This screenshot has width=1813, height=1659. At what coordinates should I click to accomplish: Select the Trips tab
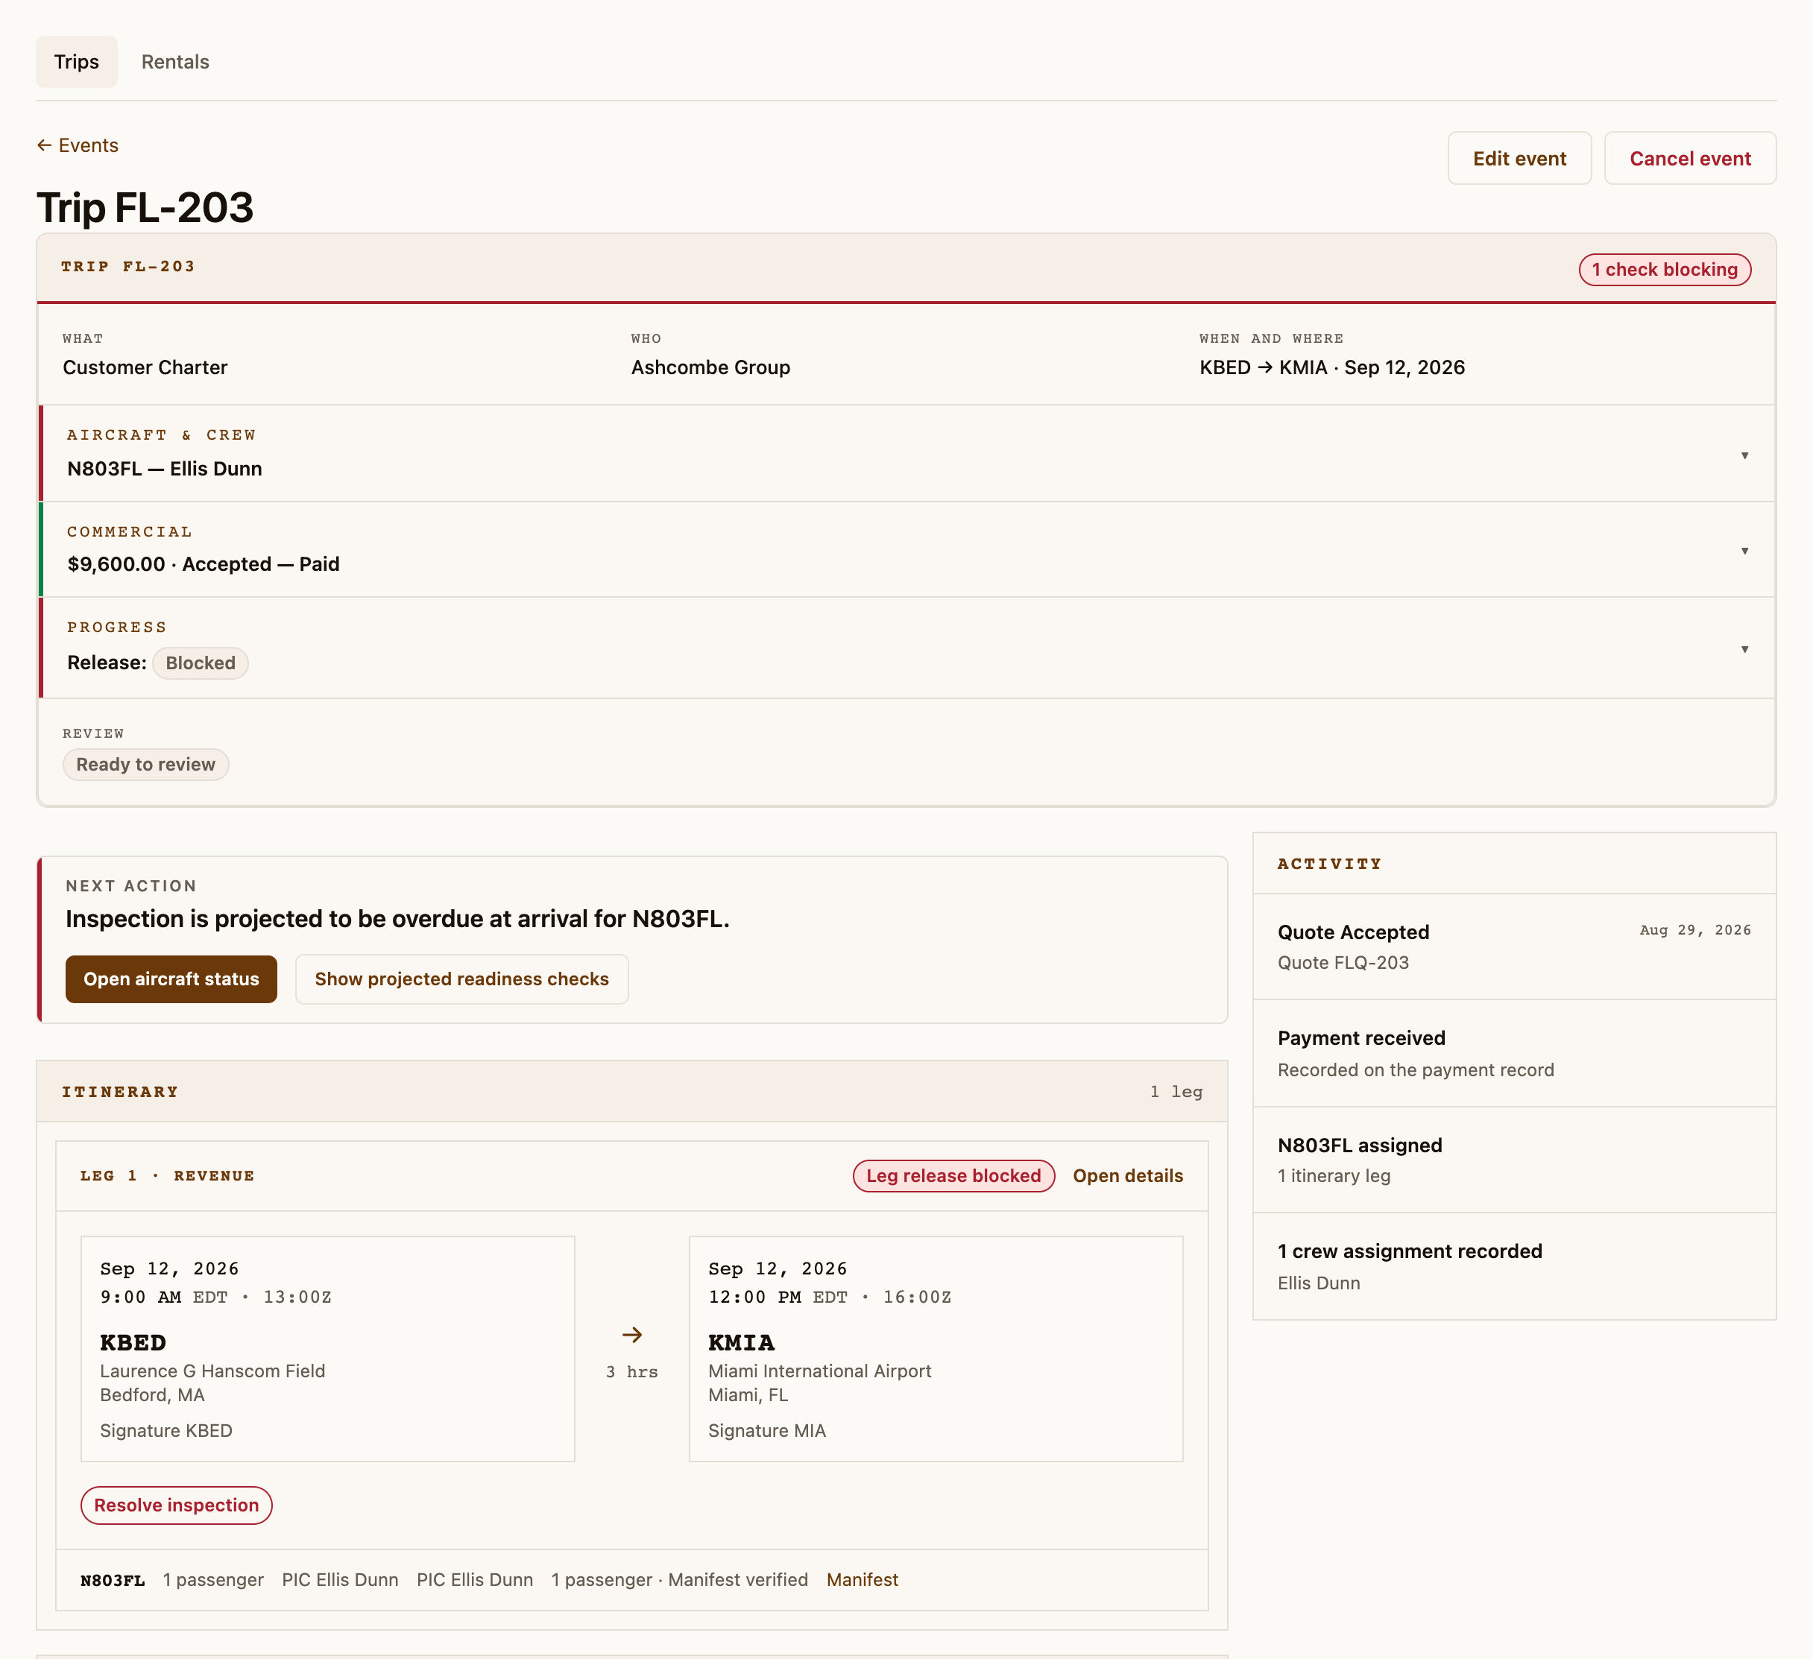77,62
